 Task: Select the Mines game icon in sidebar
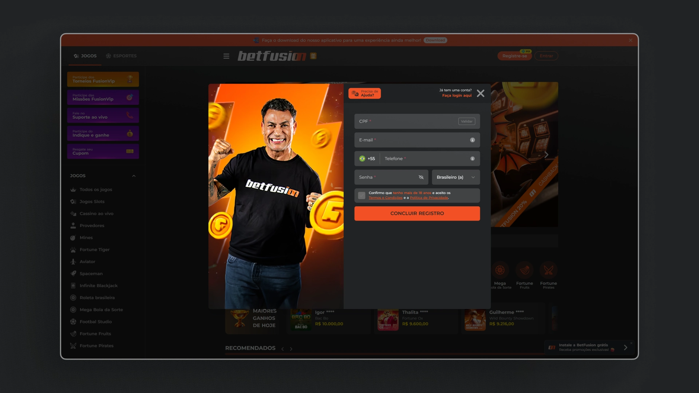[73, 237]
